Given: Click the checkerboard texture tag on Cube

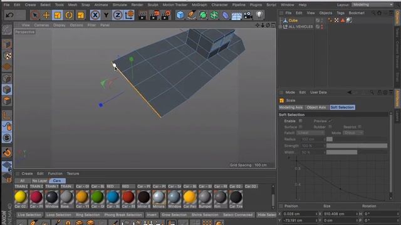Looking at the screenshot, I should coord(336,20).
